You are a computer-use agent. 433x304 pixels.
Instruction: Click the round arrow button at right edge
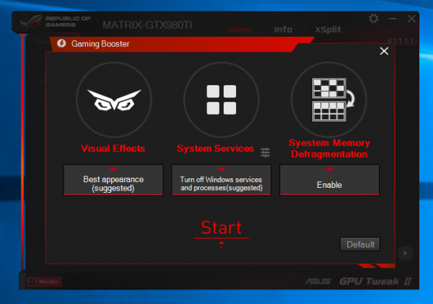pyautogui.click(x=405, y=253)
